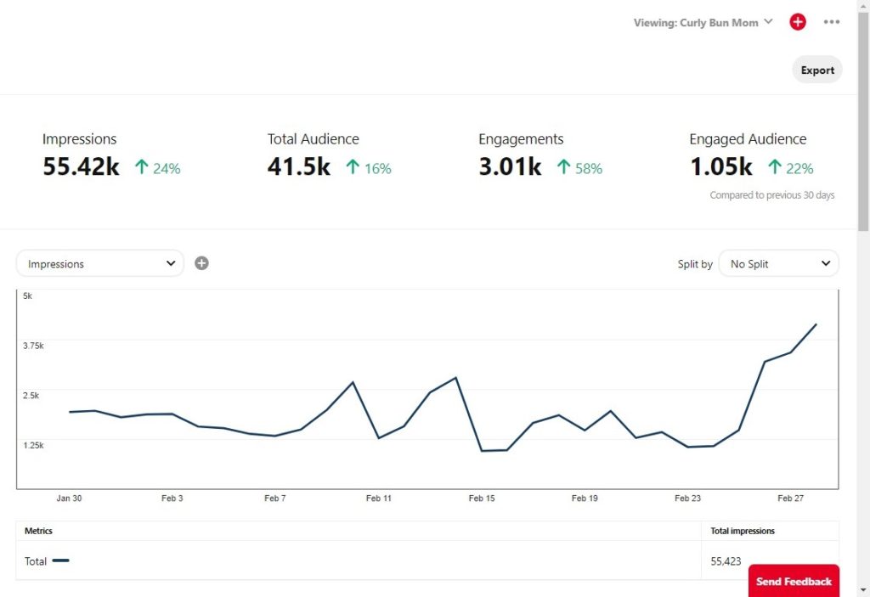Image resolution: width=870 pixels, height=597 pixels.
Task: Open the No Split dropdown
Action: (778, 263)
